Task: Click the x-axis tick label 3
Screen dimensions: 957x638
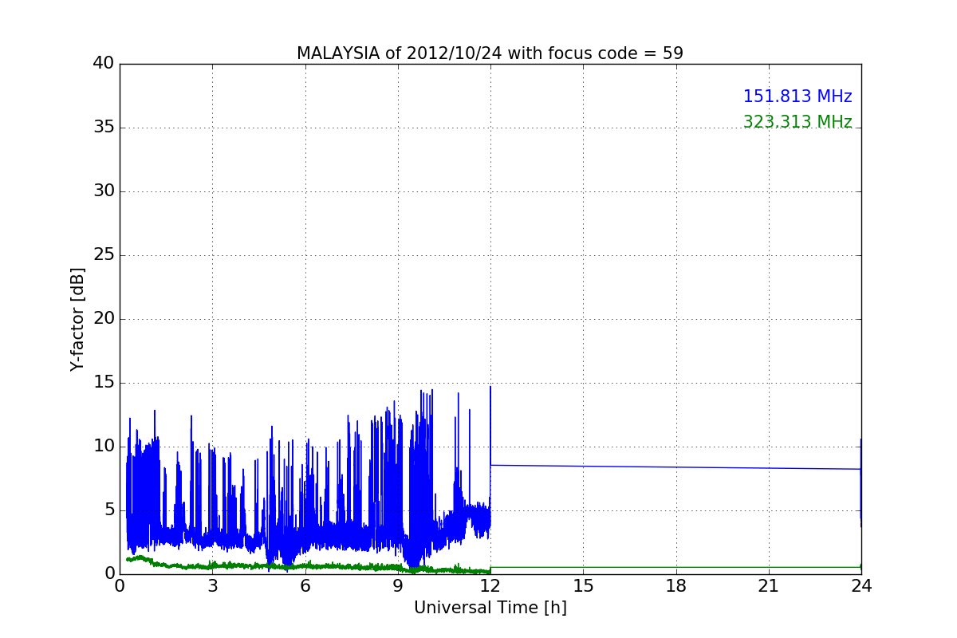Action: tap(212, 585)
